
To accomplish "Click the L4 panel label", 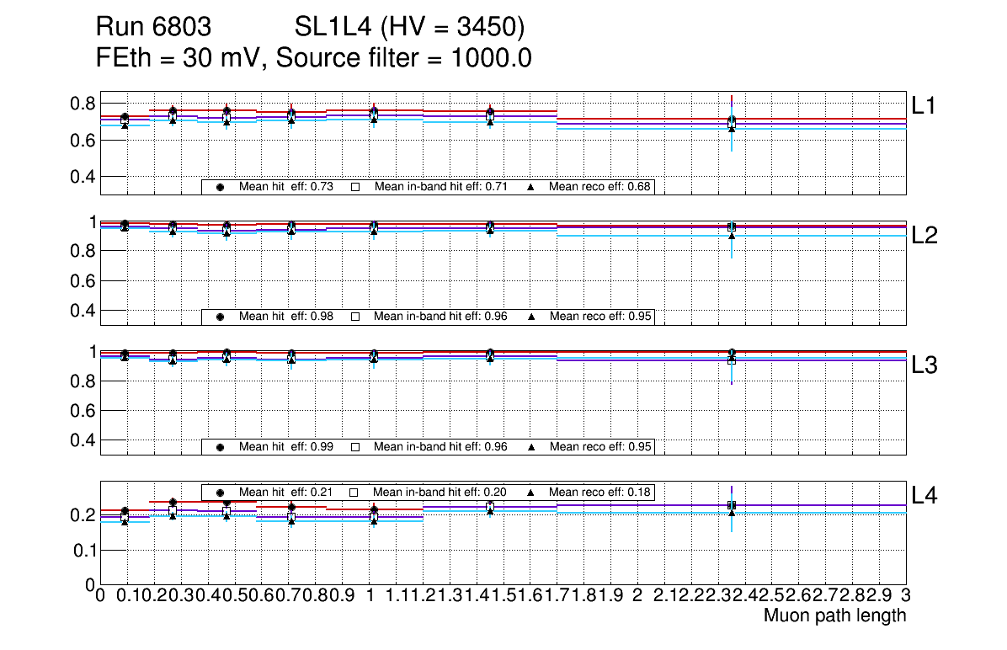I will tap(924, 496).
